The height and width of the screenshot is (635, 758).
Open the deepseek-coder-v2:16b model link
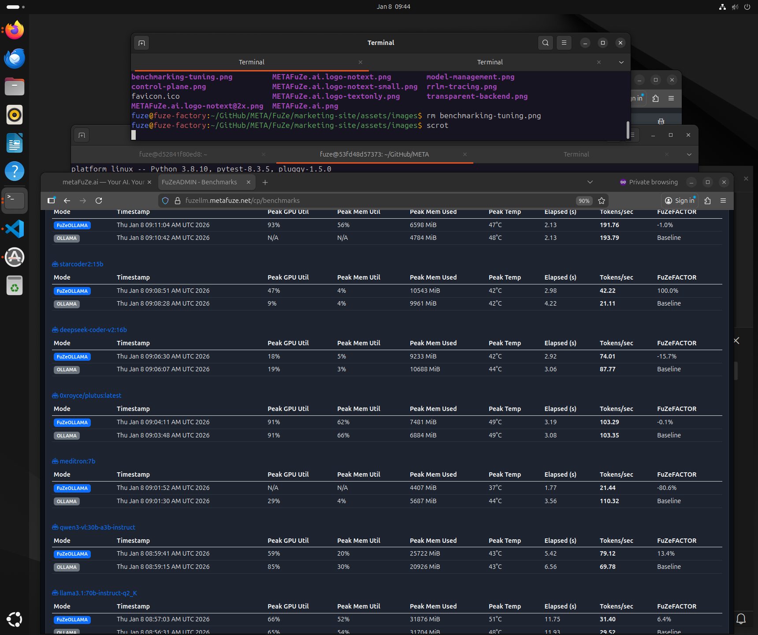click(93, 329)
